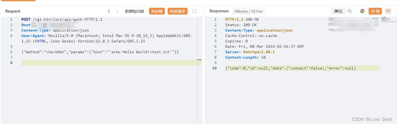Screen dimensions: 397x124
Task: Open 详情 details of the response
Action: pos(375,11)
